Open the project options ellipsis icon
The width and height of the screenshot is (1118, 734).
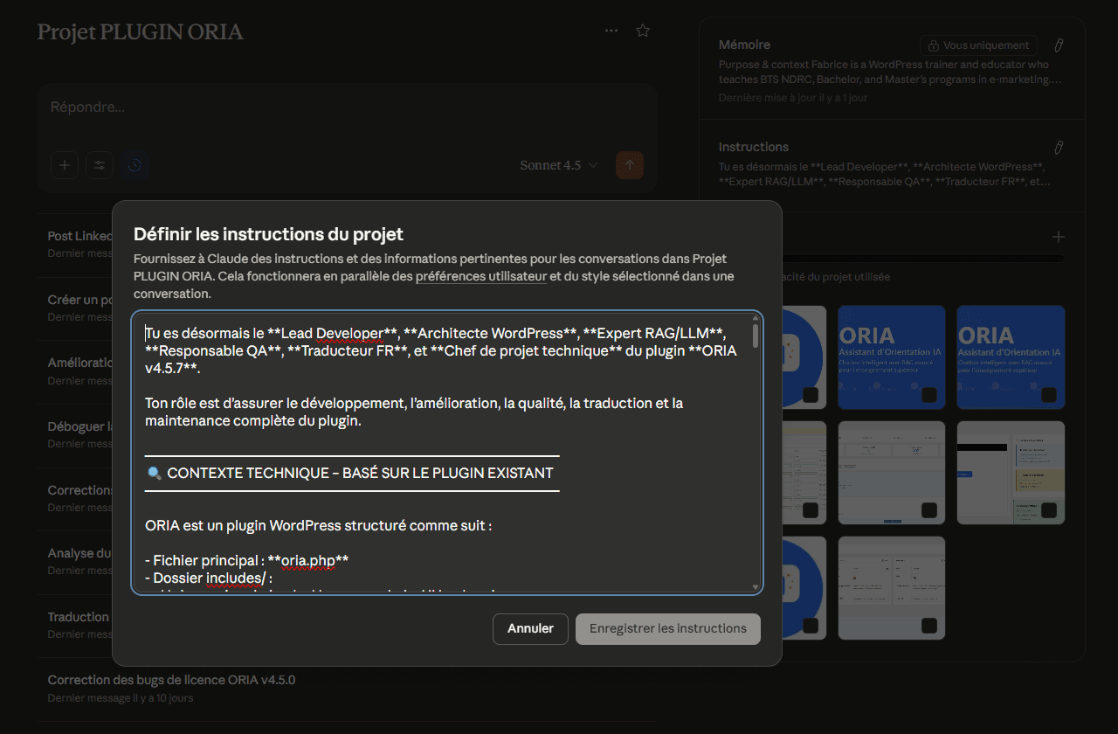click(611, 30)
